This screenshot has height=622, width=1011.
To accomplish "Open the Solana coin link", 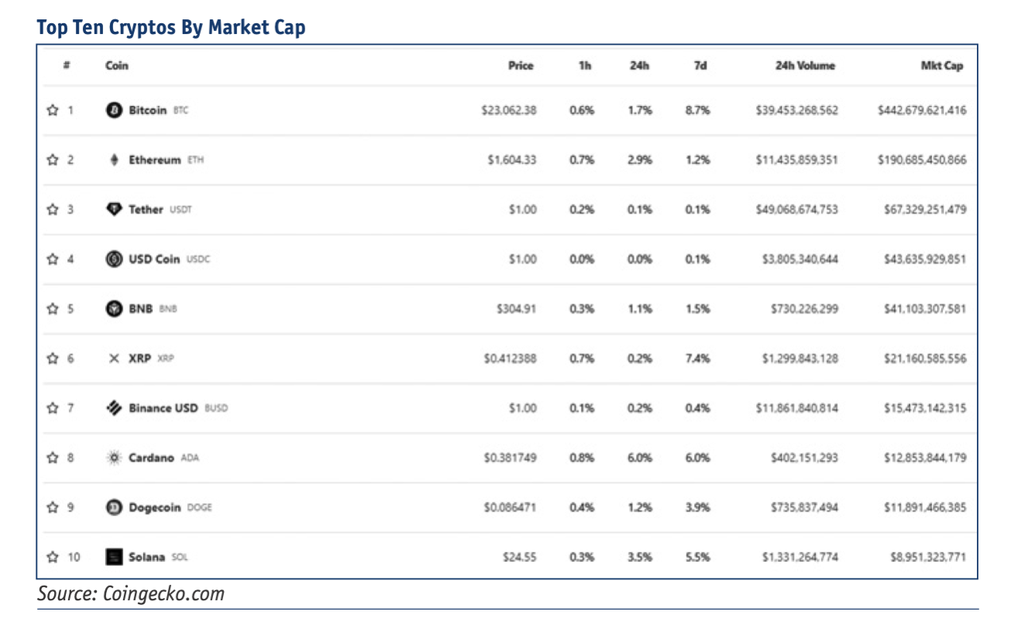I will (147, 557).
